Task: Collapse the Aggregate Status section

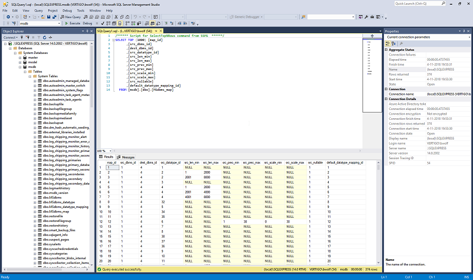Action: [x=386, y=50]
